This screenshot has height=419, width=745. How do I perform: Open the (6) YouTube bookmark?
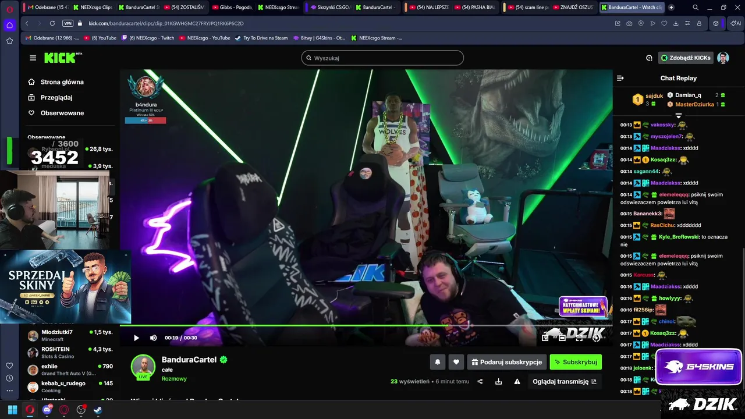point(100,38)
